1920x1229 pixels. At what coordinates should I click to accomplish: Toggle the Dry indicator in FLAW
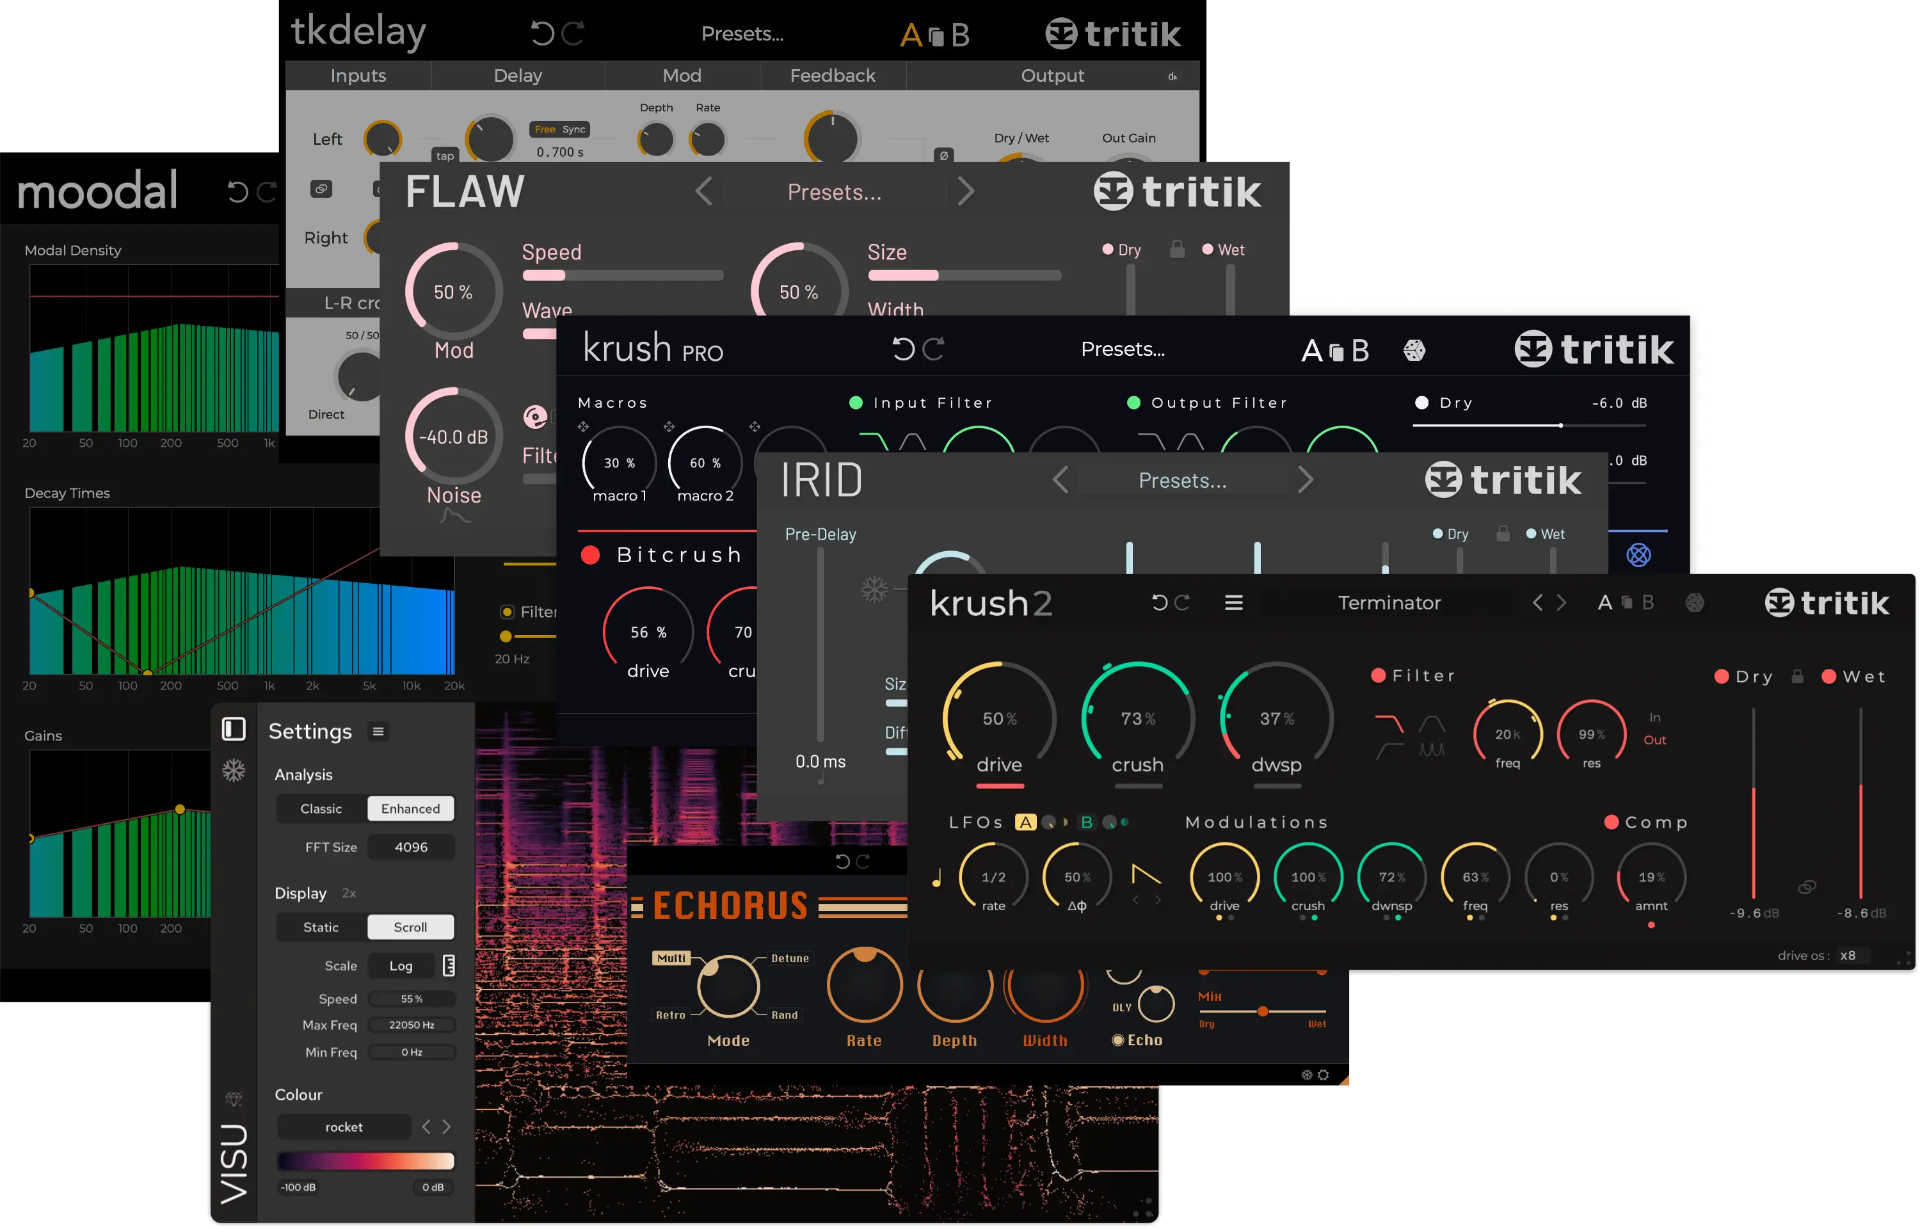coord(1107,249)
